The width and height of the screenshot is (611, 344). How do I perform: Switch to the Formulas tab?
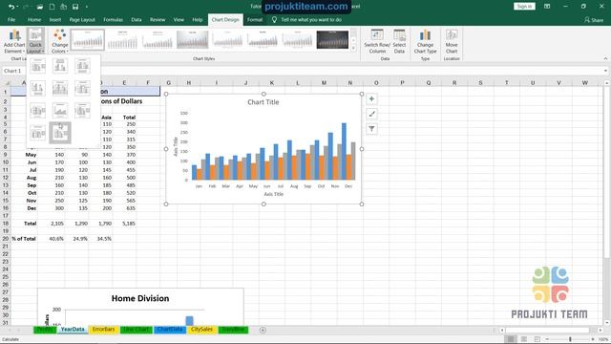coord(113,19)
